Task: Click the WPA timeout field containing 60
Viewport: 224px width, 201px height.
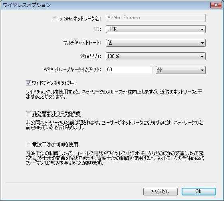Action: (x=129, y=70)
